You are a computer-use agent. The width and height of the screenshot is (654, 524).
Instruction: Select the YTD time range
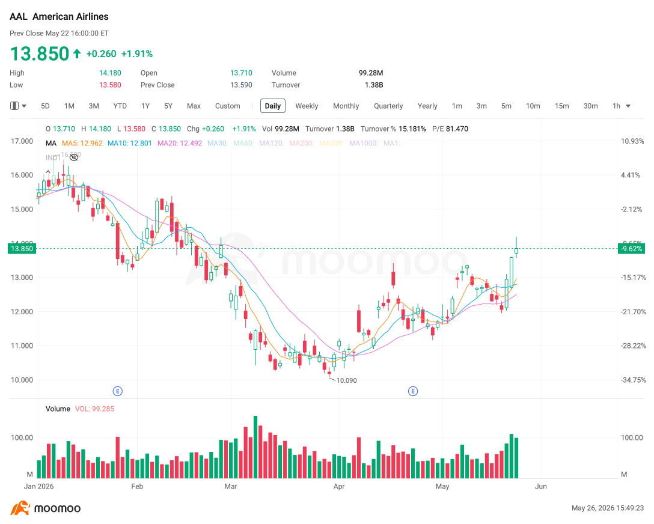click(120, 106)
